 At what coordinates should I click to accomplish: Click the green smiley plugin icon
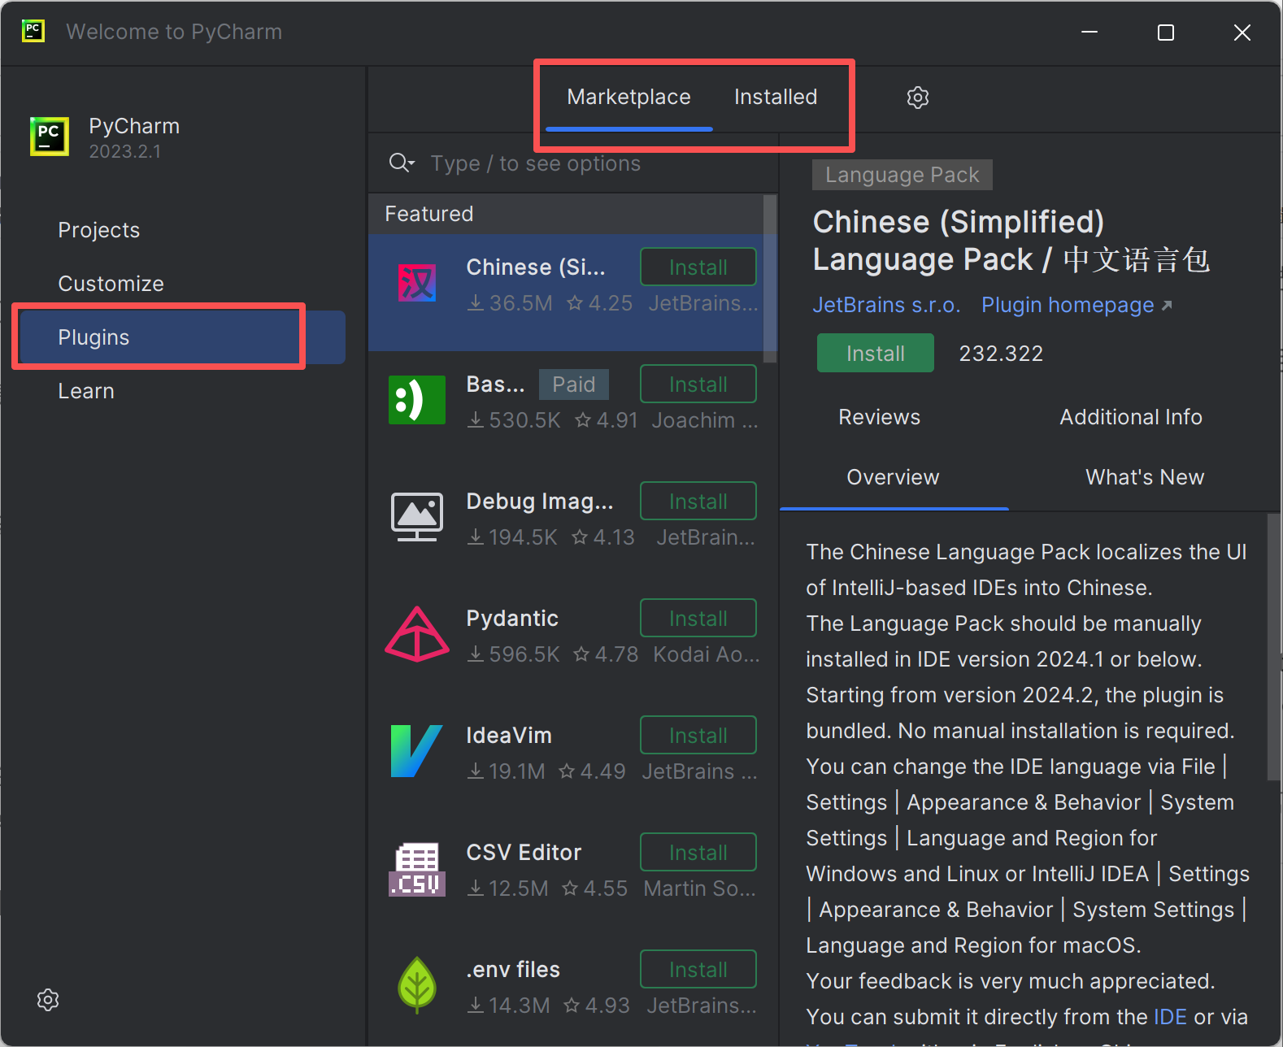coord(417,400)
